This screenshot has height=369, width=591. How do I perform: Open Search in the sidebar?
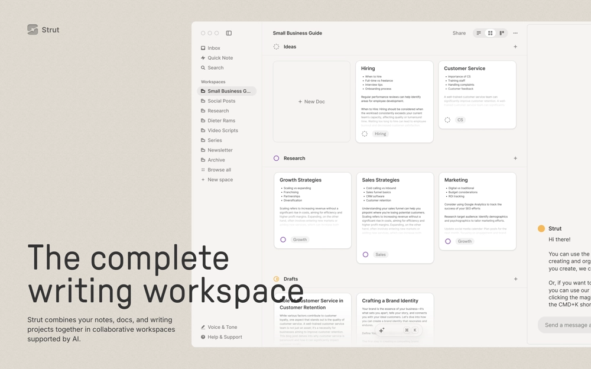click(x=212, y=67)
